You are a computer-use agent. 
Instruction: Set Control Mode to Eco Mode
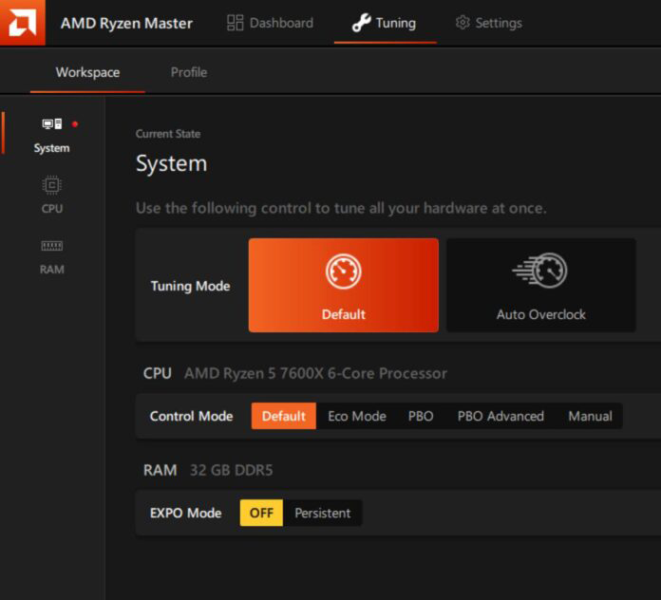(357, 416)
